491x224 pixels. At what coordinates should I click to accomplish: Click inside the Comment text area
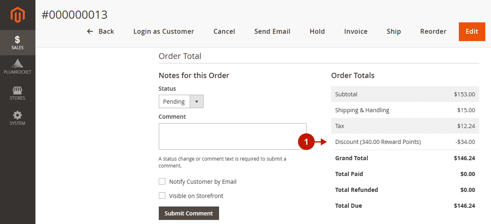[x=232, y=136]
